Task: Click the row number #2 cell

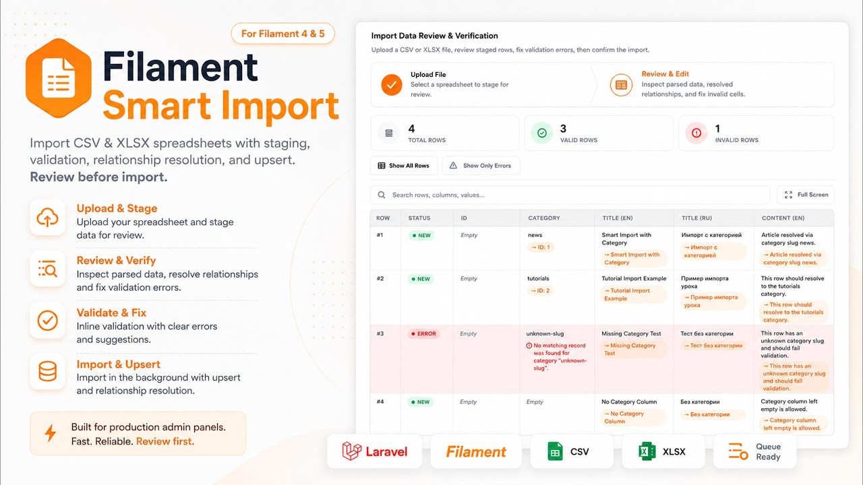Action: (380, 278)
